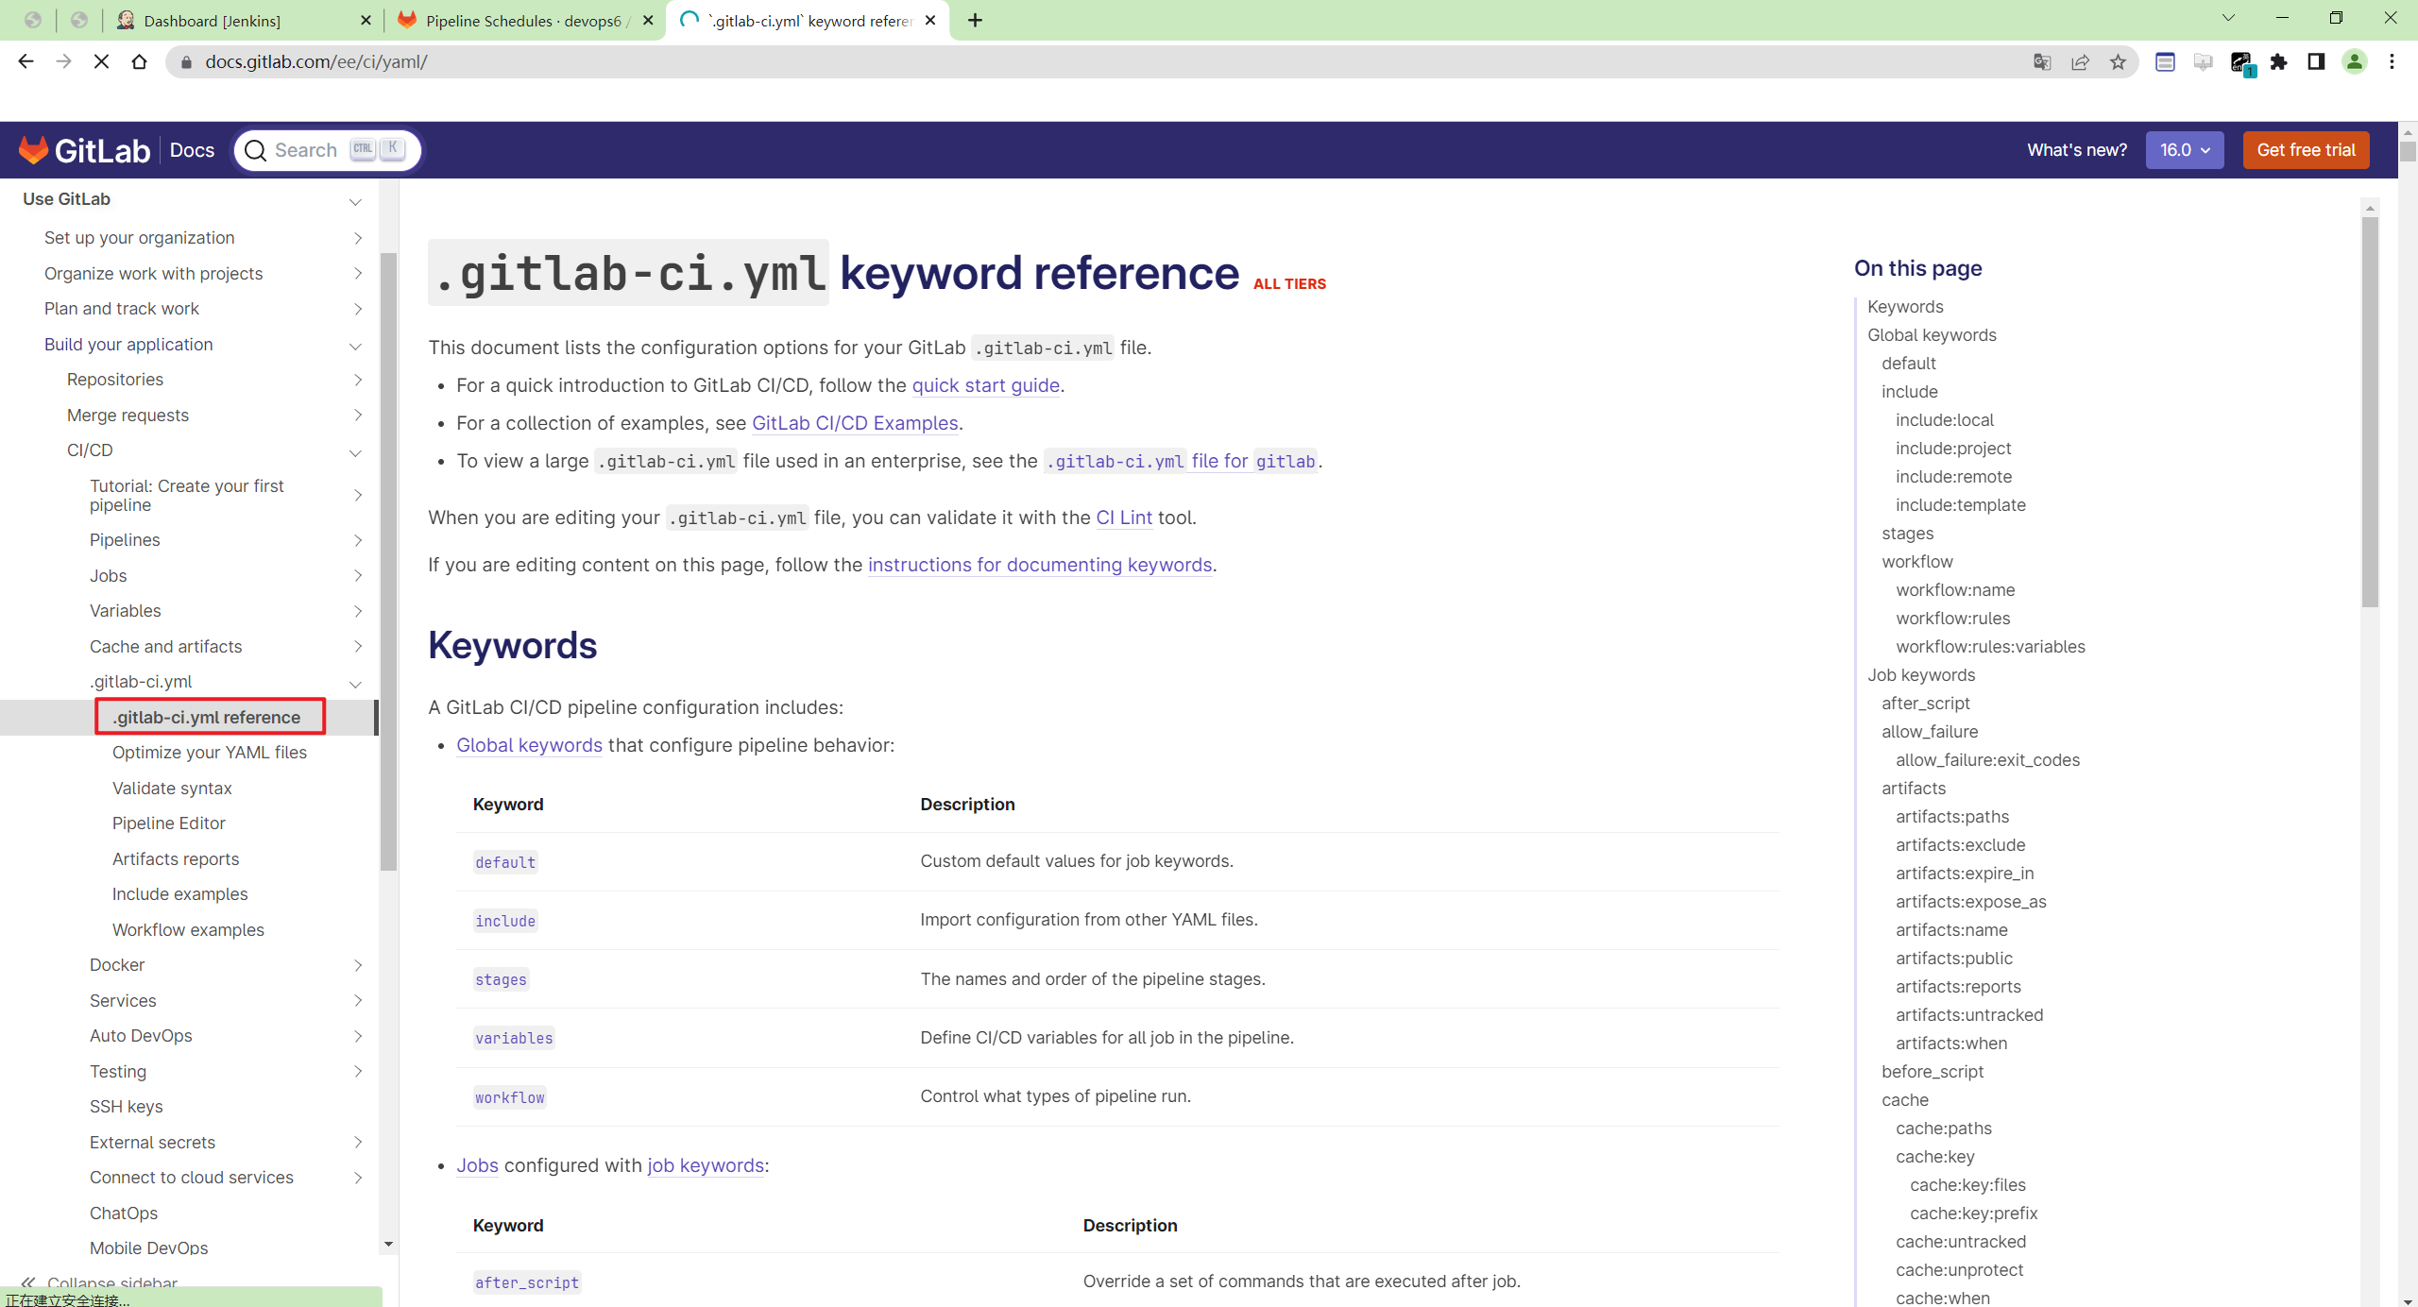The width and height of the screenshot is (2418, 1307).
Task: Close the Pipeline Schedules tab
Action: (x=648, y=20)
